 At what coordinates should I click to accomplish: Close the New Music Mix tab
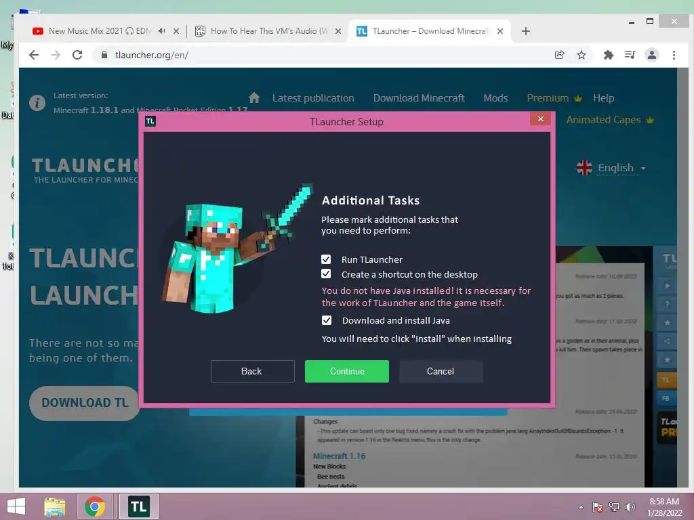point(176,31)
